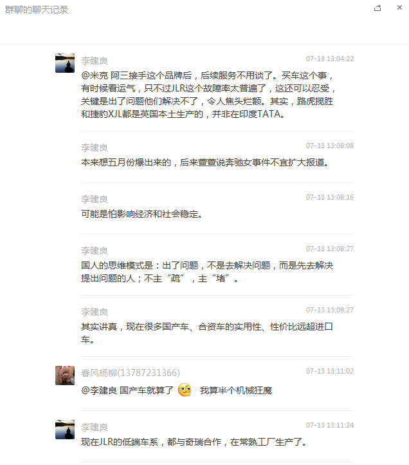Click 李建良's avatar beside the 13:11:24 message
This screenshot has width=409, height=465.
tap(65, 430)
